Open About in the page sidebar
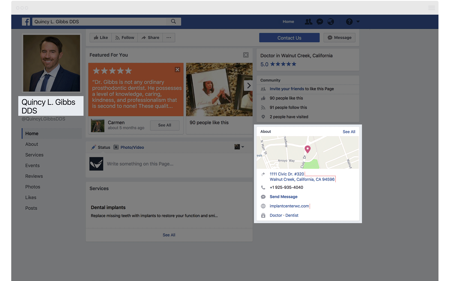 point(31,144)
